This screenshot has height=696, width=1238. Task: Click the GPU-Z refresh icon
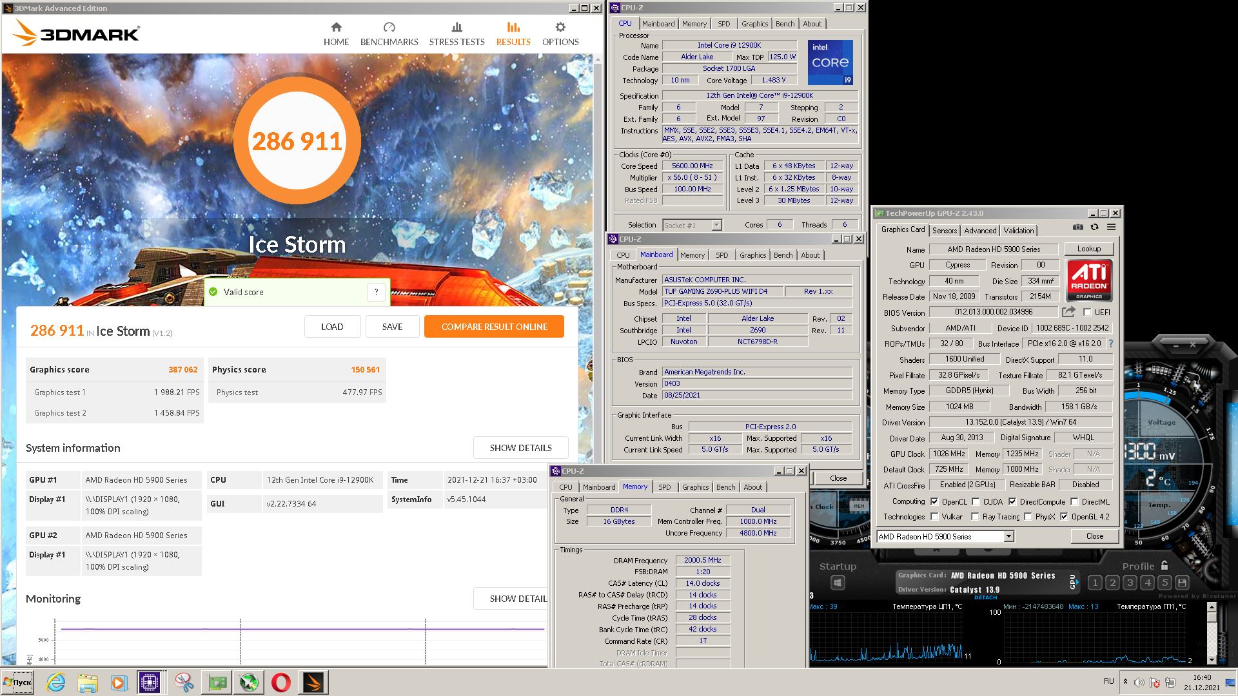point(1094,227)
